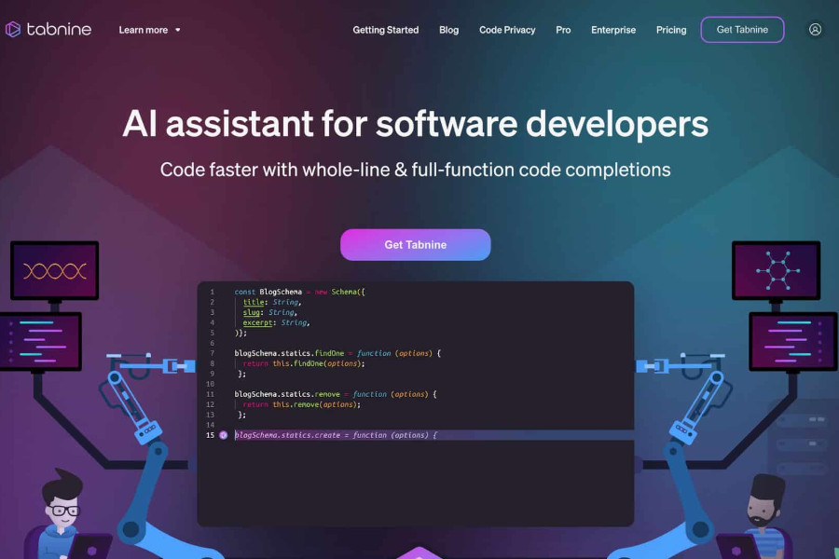The width and height of the screenshot is (839, 559).
Task: Click the 'blogSchema.statics.findOne' code line
Action: pos(337,354)
